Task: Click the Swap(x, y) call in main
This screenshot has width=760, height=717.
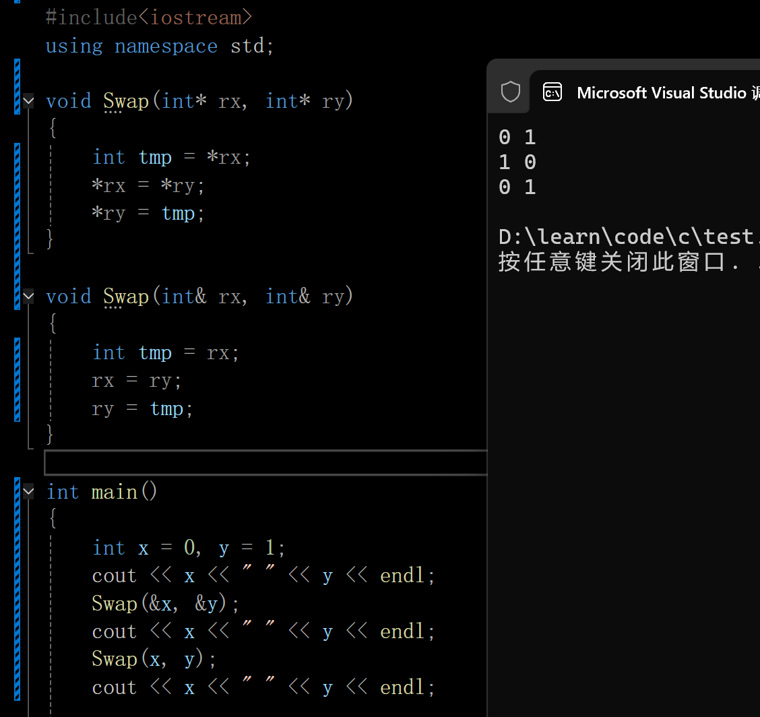Action: tap(152, 658)
